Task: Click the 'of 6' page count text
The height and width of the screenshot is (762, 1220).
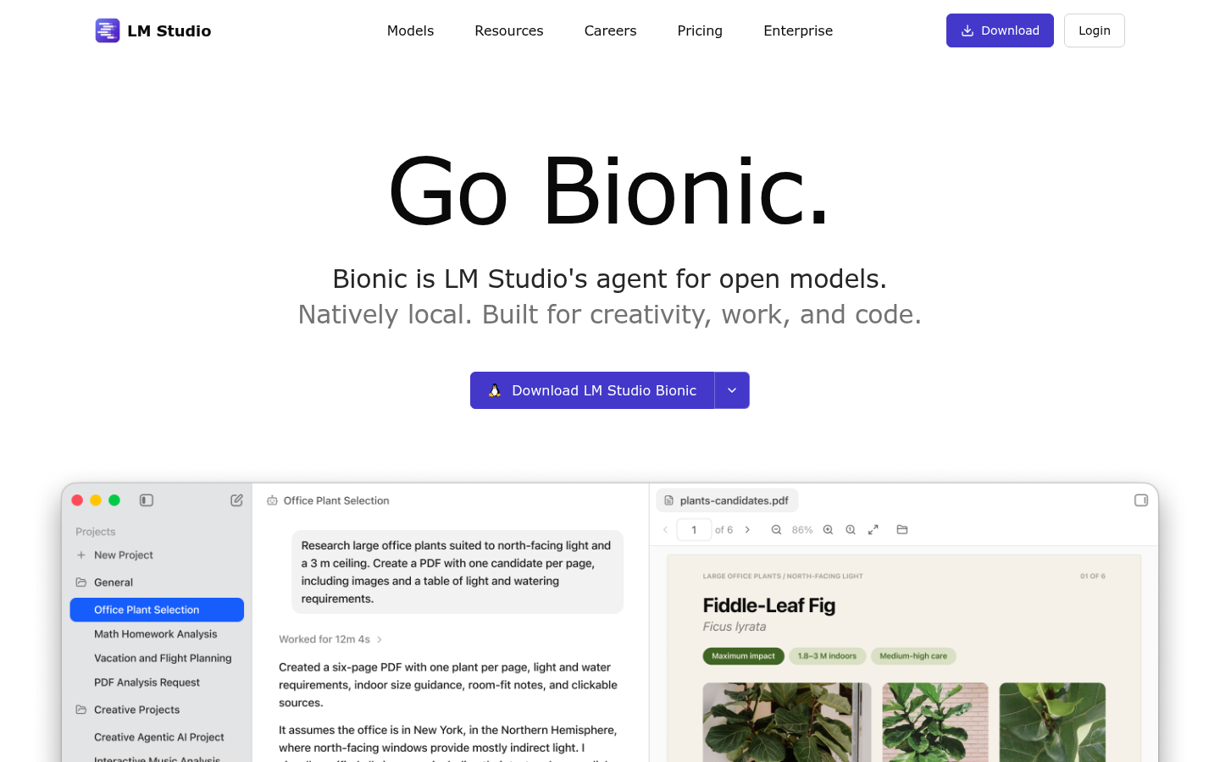Action: 724,530
